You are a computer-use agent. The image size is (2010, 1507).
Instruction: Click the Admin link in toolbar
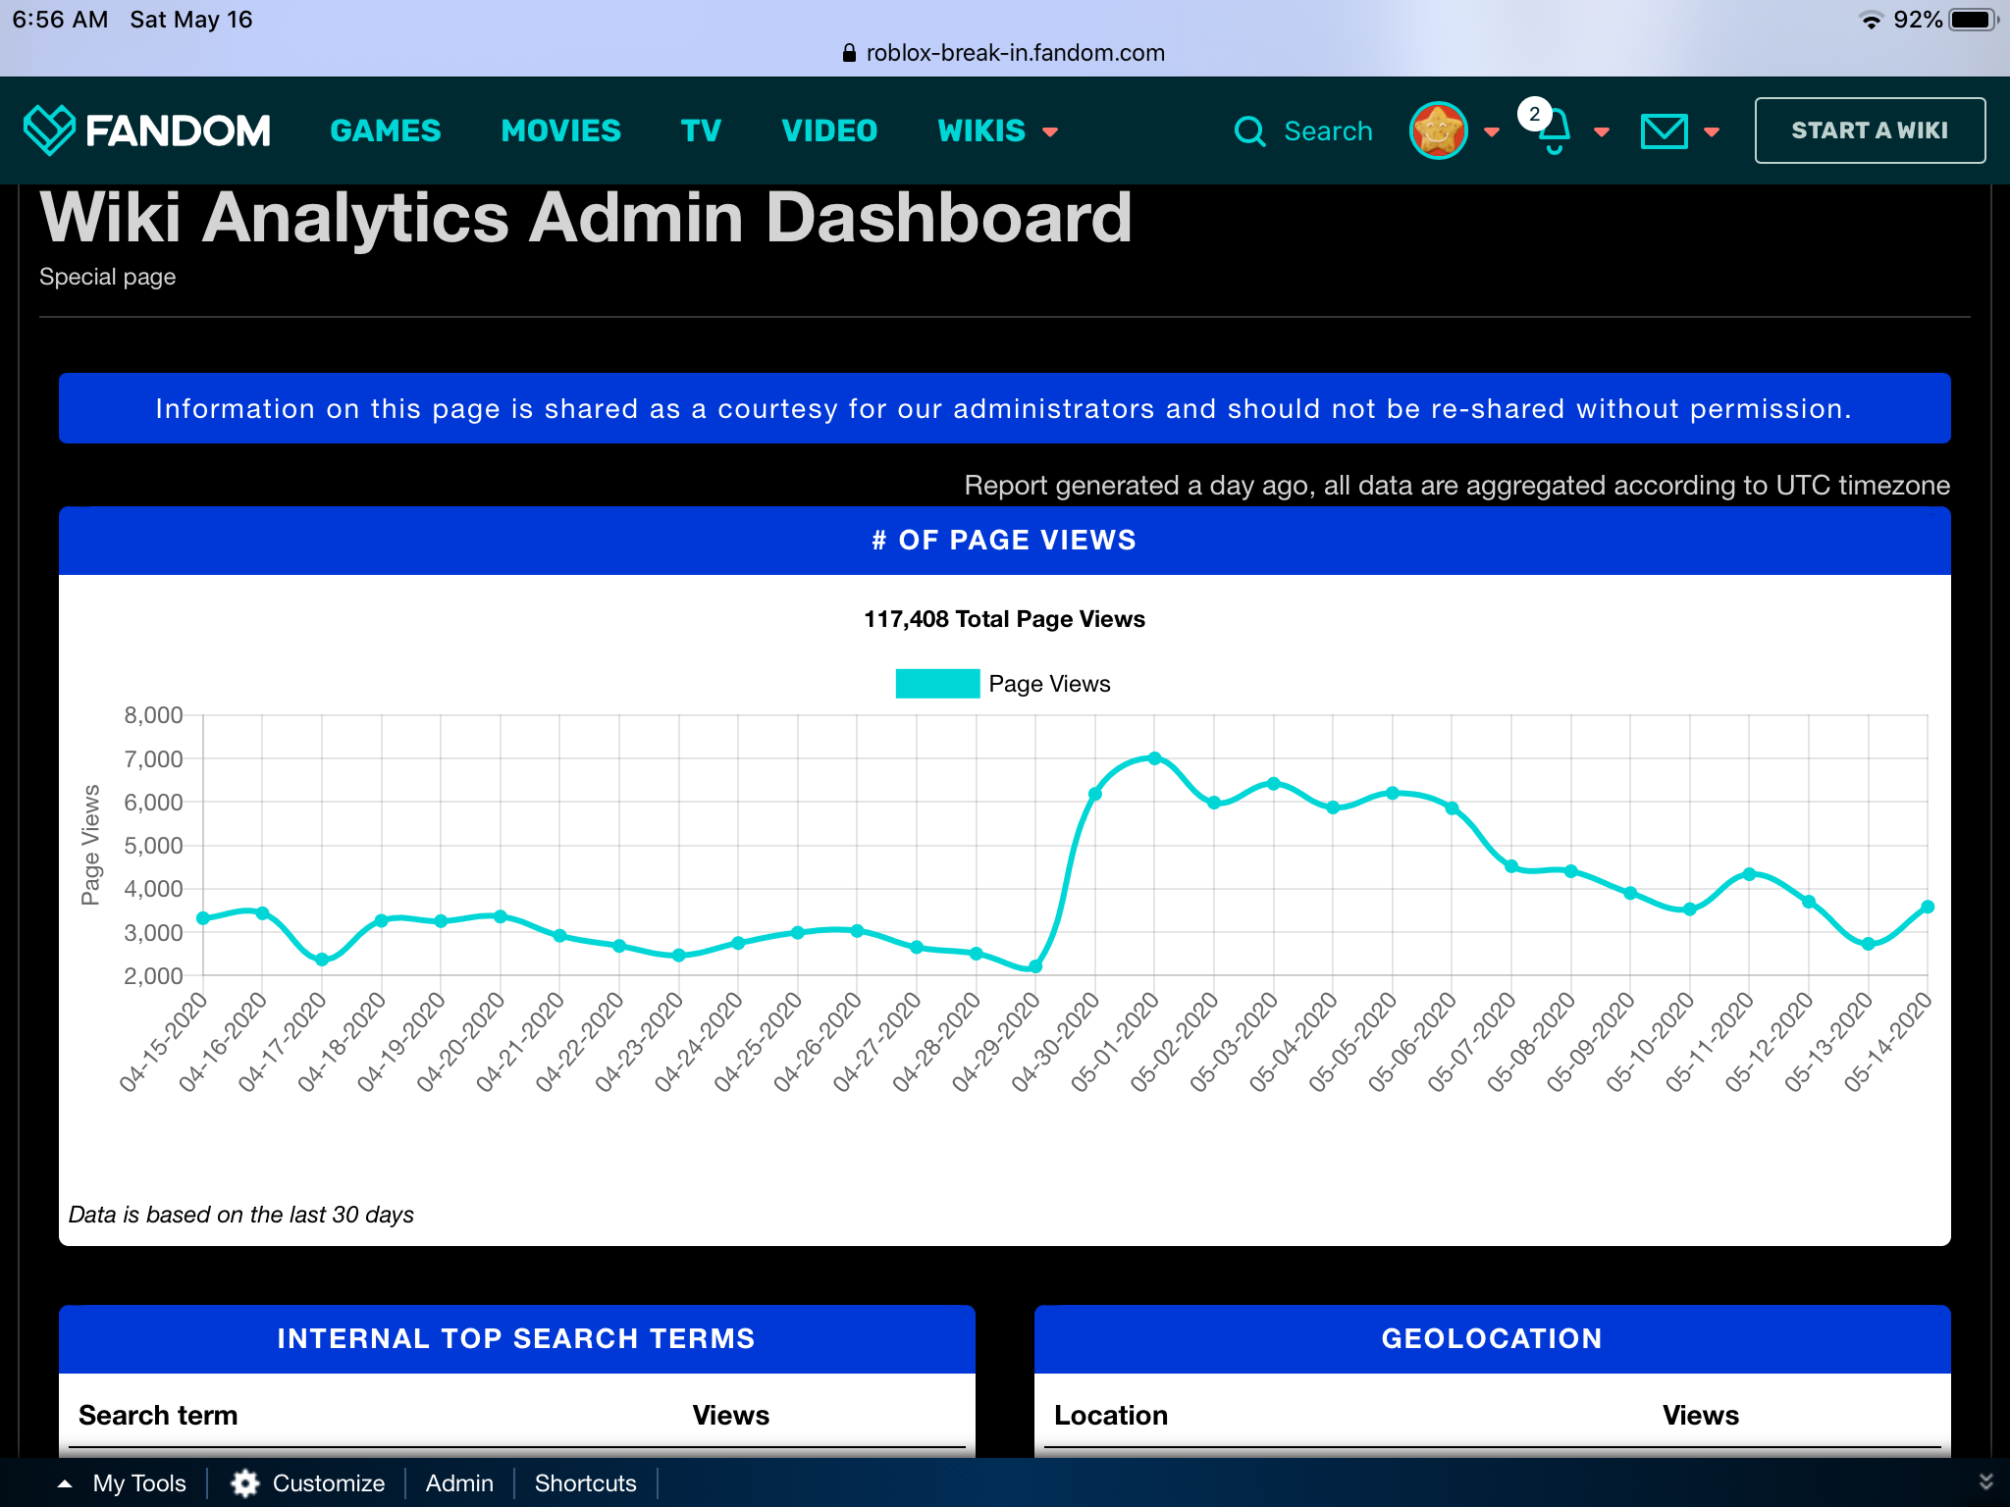click(x=459, y=1483)
